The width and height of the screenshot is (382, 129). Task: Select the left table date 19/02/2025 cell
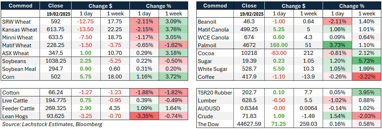pyautogui.click(x=56, y=14)
